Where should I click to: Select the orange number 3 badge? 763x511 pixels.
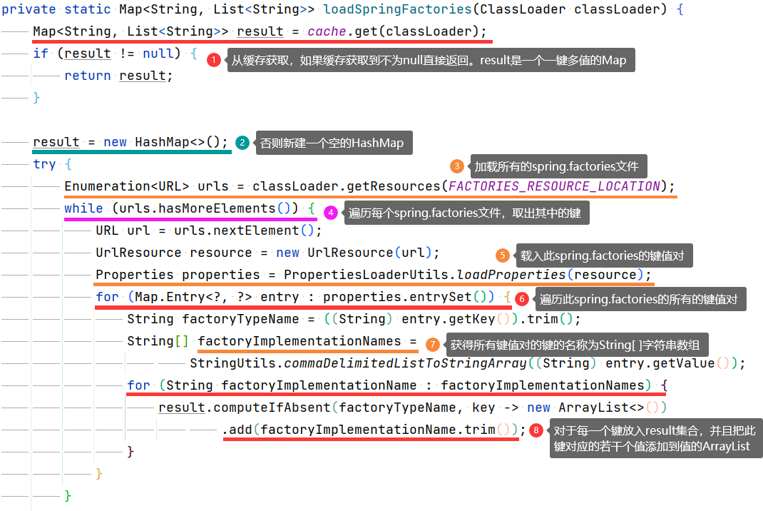457,166
